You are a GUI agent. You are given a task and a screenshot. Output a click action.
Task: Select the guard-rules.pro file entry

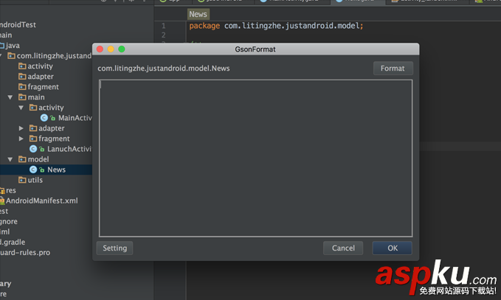[25, 252]
